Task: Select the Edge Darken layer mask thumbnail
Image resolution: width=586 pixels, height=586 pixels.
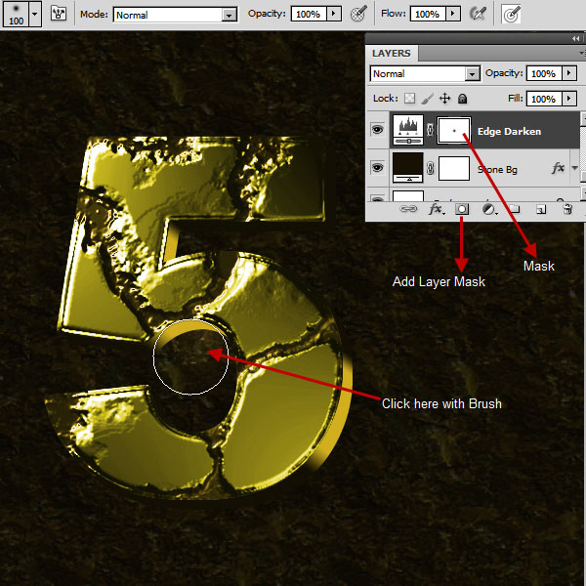Action: click(x=454, y=130)
